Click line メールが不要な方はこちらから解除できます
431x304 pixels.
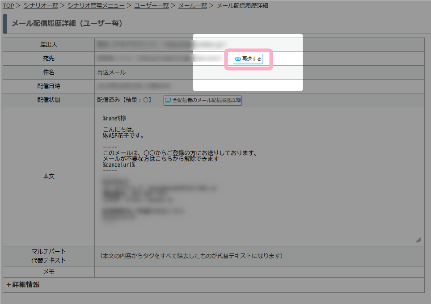coord(161,159)
